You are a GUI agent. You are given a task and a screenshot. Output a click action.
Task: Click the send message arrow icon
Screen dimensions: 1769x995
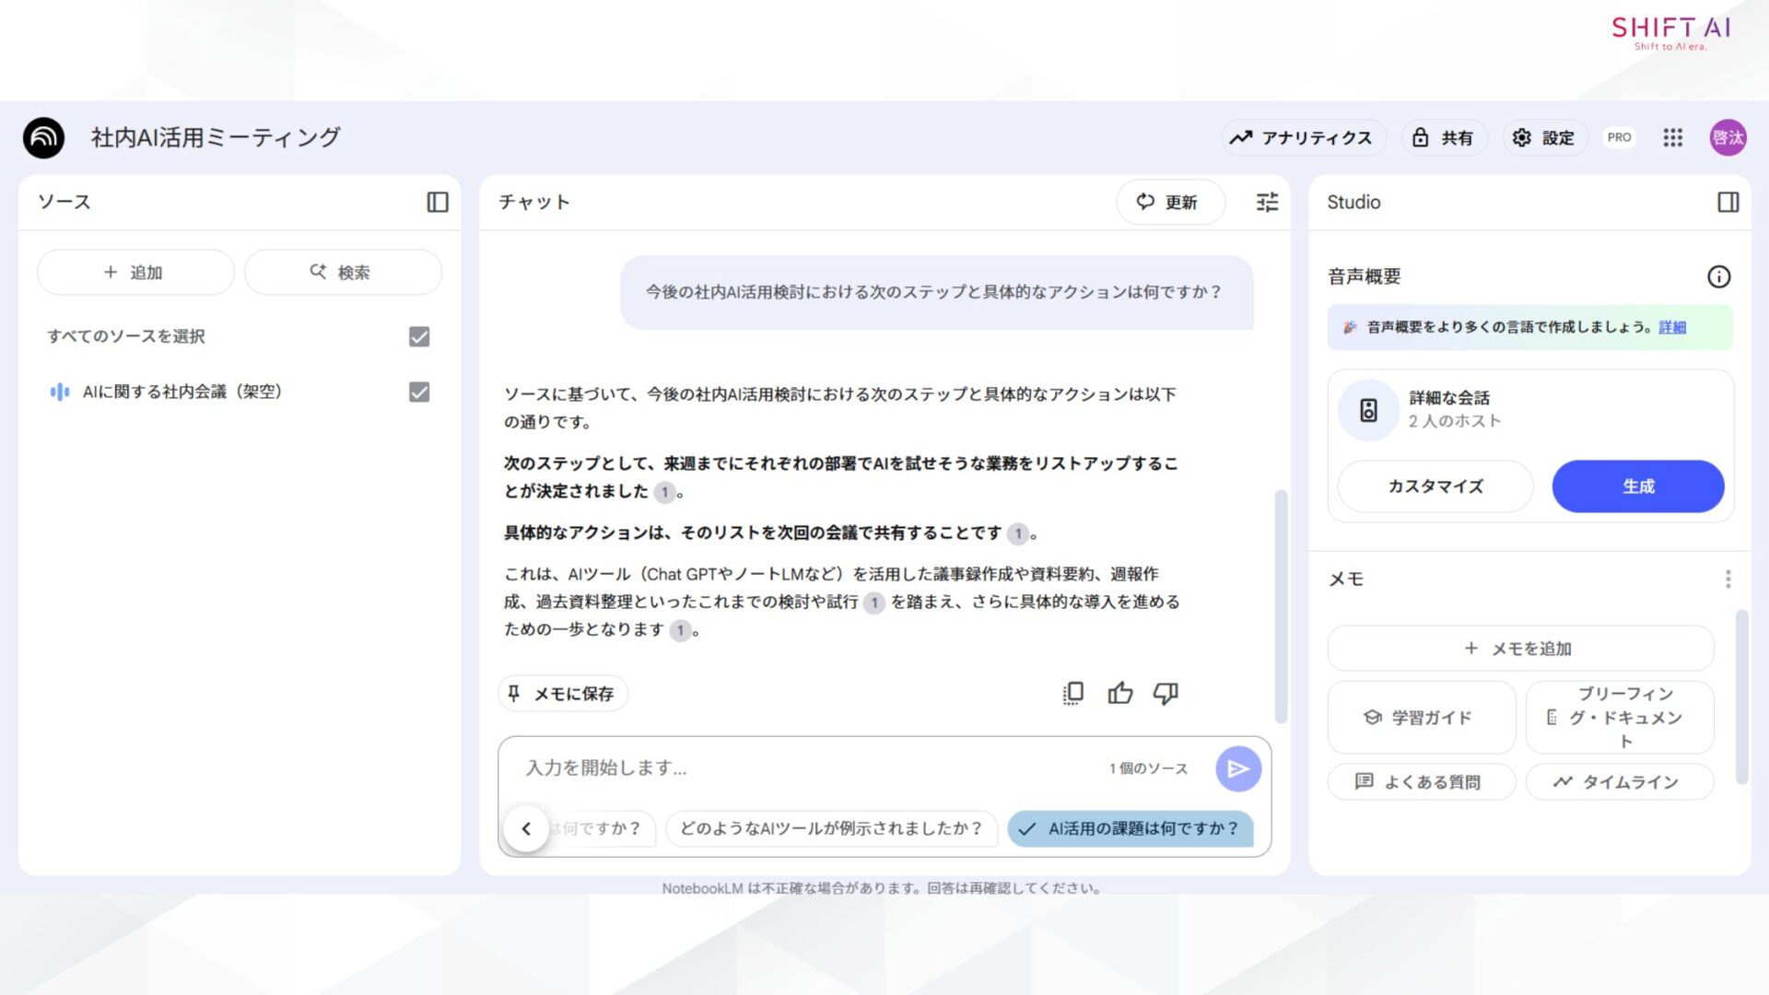pos(1238,768)
